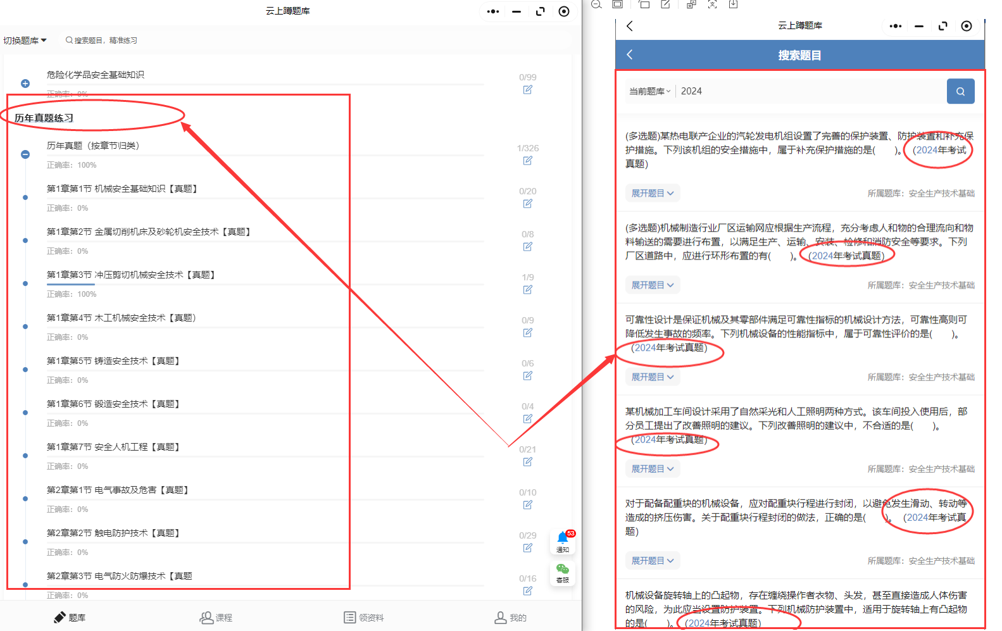This screenshot has width=1002, height=631.
Task: Start practice icon for 第1章第2节 金属切削机床
Action: point(527,247)
